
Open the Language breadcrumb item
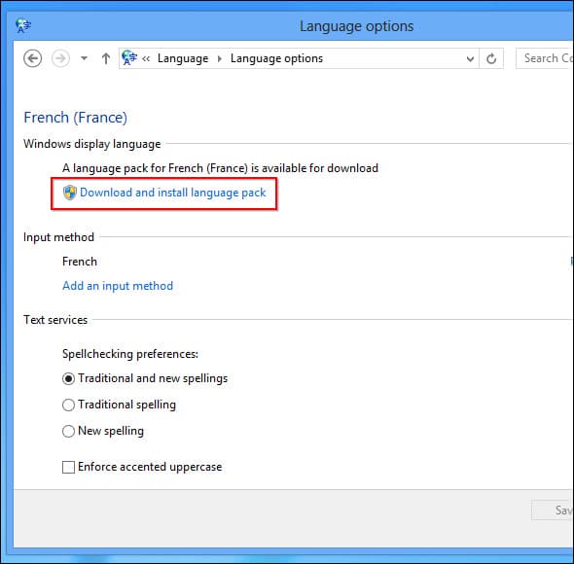click(x=183, y=58)
